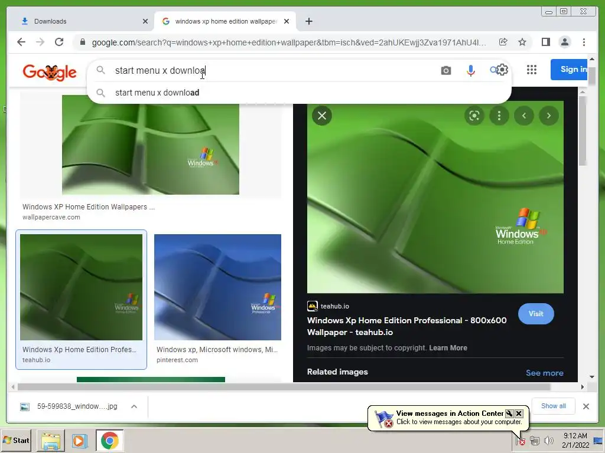This screenshot has width=605, height=453.
Task: Open Windows Start menu
Action: (16, 440)
